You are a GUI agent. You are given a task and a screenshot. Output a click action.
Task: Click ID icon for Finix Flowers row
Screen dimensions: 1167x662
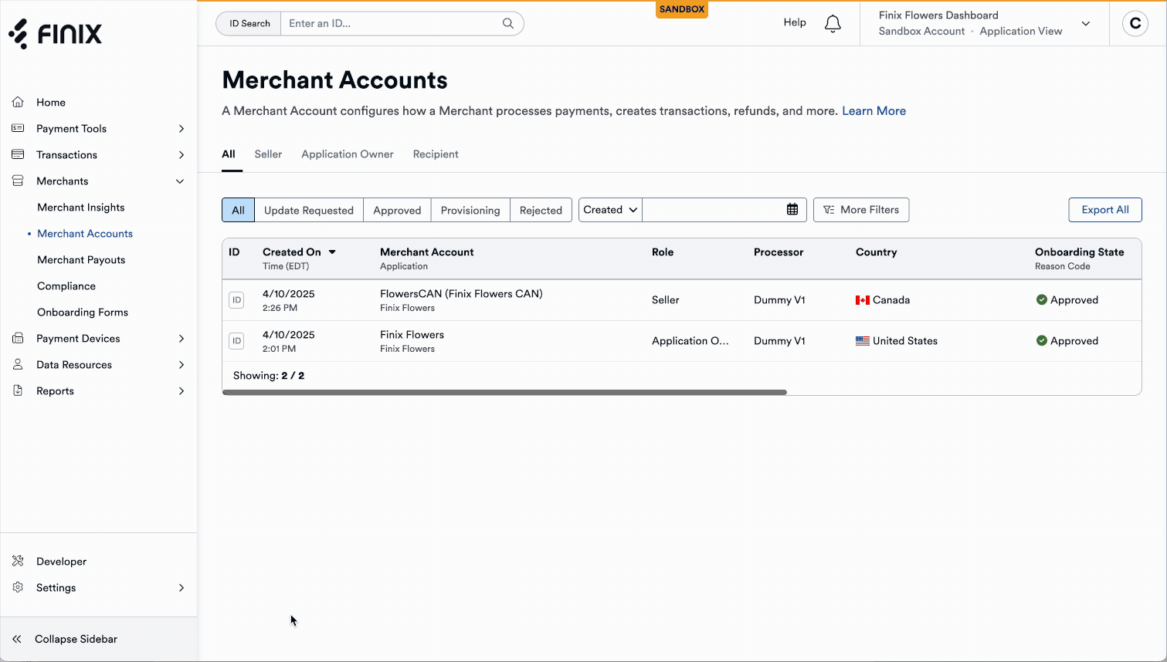click(236, 341)
